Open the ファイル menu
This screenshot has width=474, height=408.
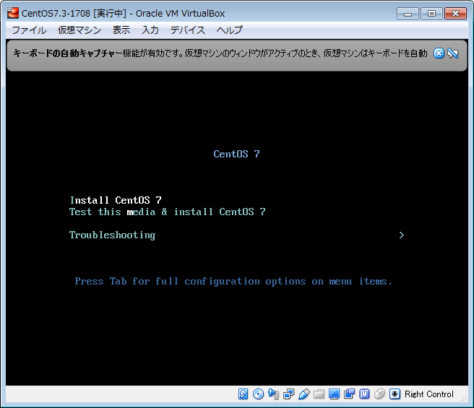29,30
